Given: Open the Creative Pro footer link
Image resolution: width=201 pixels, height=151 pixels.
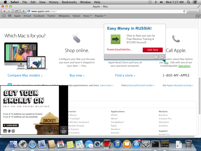Looking at the screenshot, I should tap(165, 119).
